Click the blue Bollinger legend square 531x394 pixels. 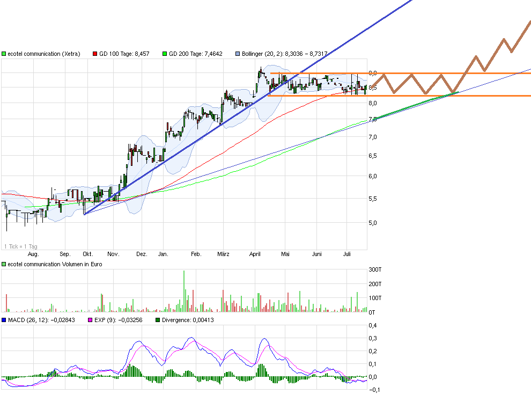pos(238,54)
